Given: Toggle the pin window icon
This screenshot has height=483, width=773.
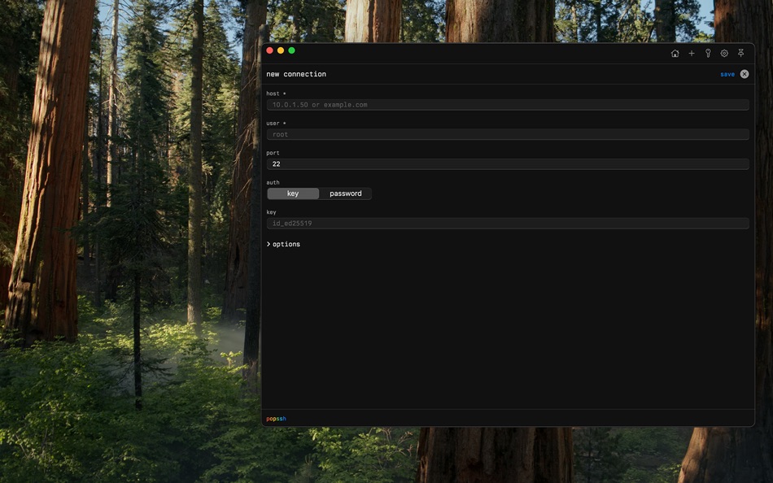Looking at the screenshot, I should [740, 53].
